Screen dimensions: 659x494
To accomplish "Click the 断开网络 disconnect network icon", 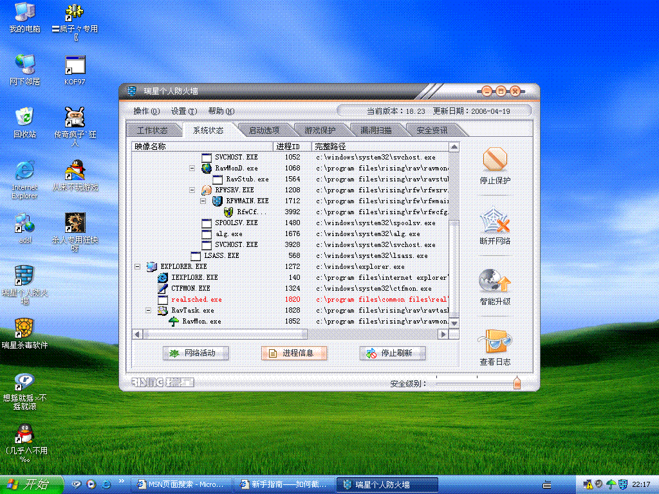I will pyautogui.click(x=495, y=220).
